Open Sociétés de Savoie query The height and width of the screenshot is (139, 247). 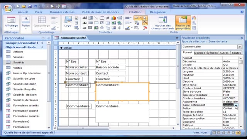coord(26,100)
